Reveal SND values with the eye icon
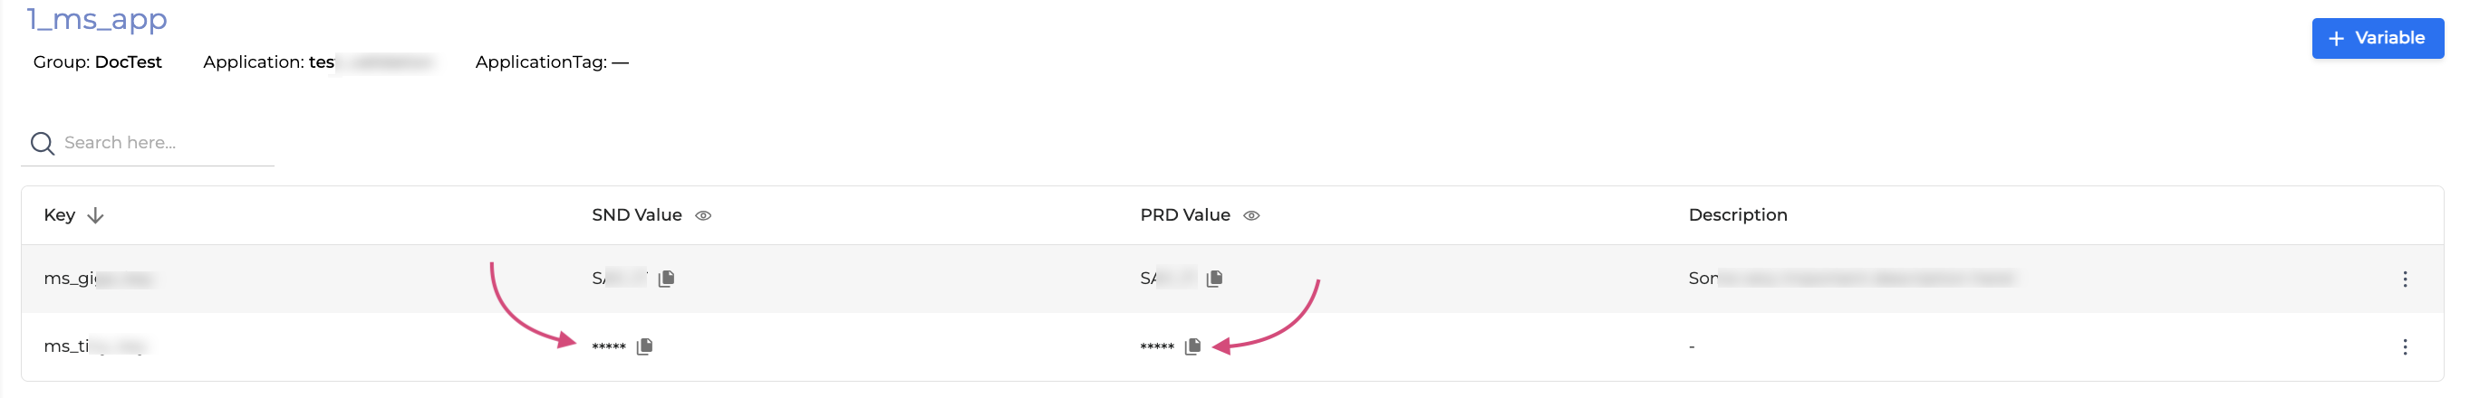 703,215
